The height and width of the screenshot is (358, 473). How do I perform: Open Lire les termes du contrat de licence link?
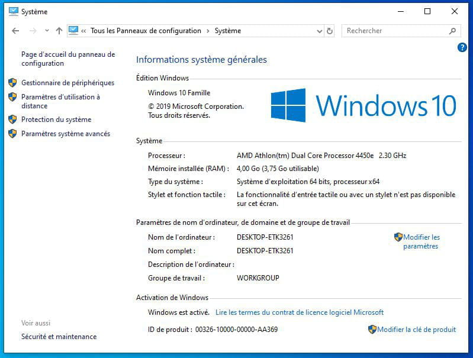pos(300,312)
